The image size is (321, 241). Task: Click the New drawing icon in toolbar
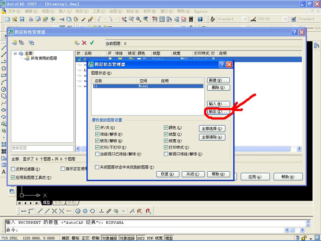click(x=8, y=19)
